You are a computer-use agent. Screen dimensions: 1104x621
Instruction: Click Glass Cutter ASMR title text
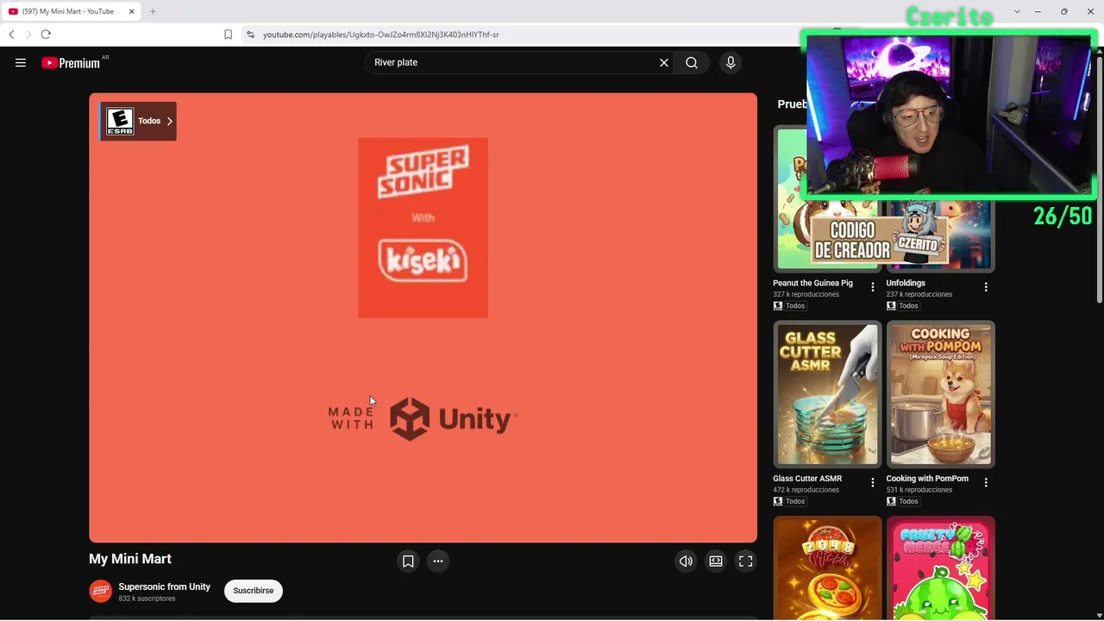point(807,479)
